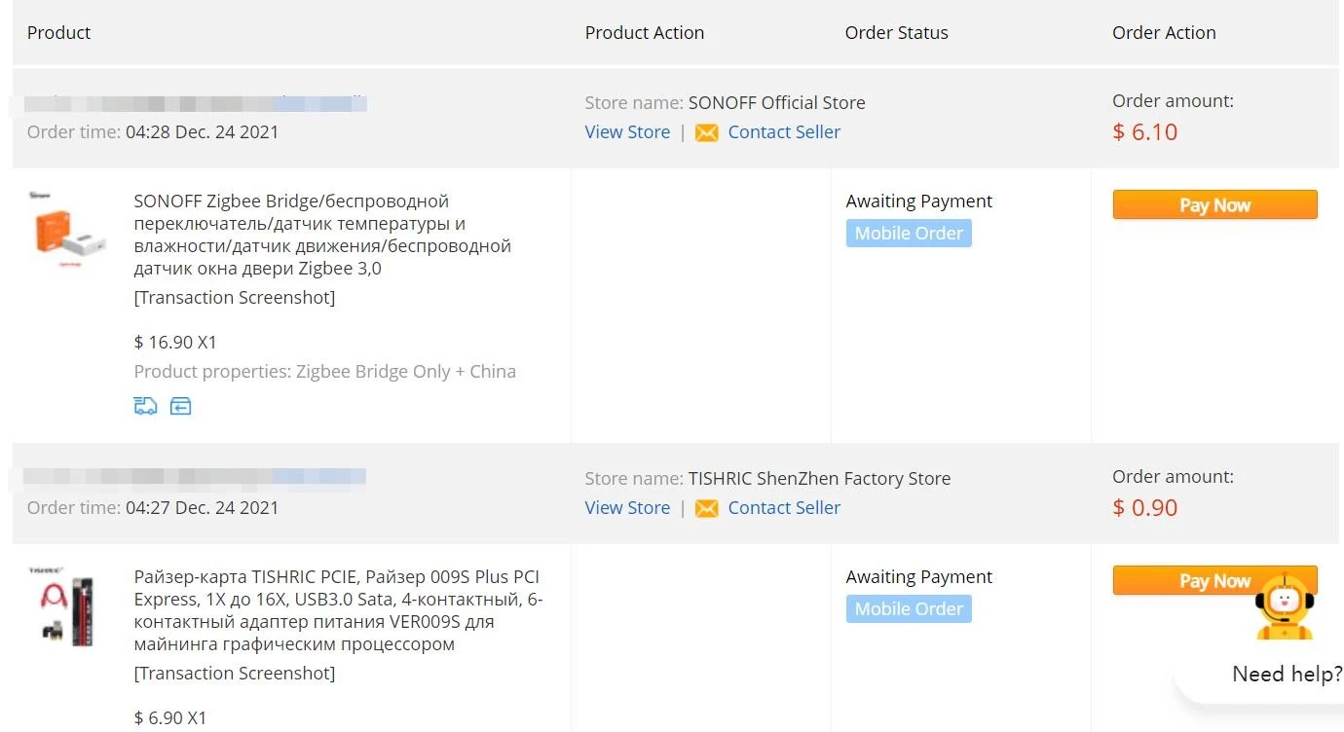The height and width of the screenshot is (732, 1344).
Task: View Store for TISHRIC ShenZhen Factory Store
Action: (627, 508)
